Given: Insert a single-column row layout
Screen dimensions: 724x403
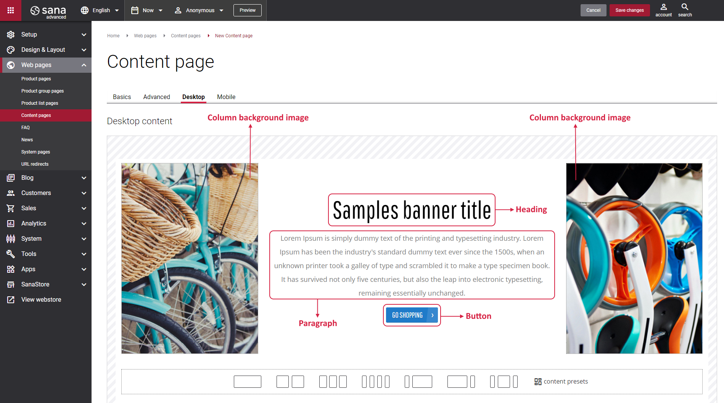Looking at the screenshot, I should click(247, 382).
